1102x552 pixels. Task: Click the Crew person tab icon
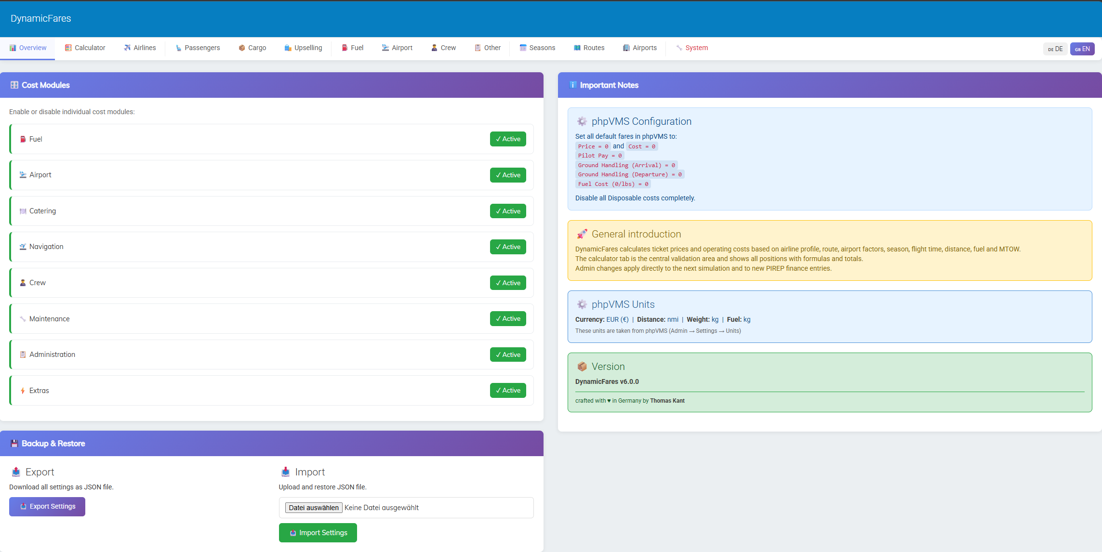(x=434, y=48)
